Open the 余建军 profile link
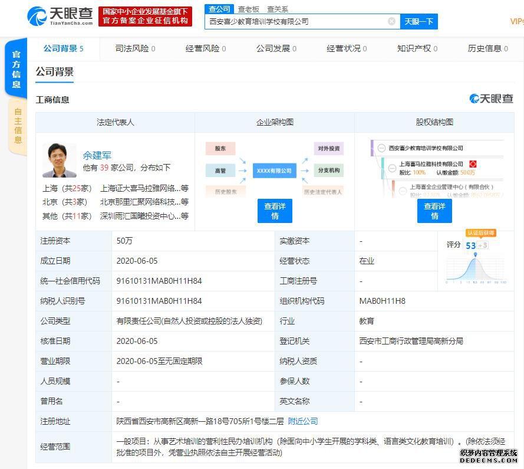Image resolution: width=524 pixels, height=469 pixels. [97, 155]
